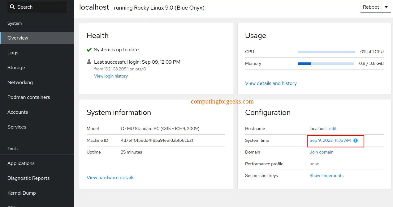Open the Kernel Dump page
The width and height of the screenshot is (393, 207).
[x=22, y=193]
